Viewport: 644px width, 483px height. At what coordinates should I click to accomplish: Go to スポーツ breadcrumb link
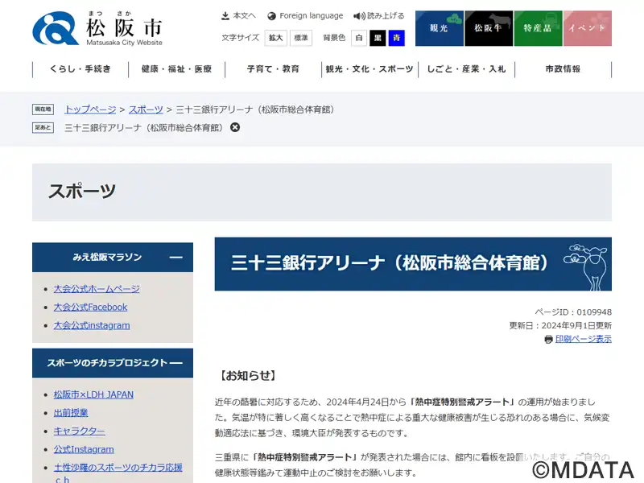click(146, 109)
